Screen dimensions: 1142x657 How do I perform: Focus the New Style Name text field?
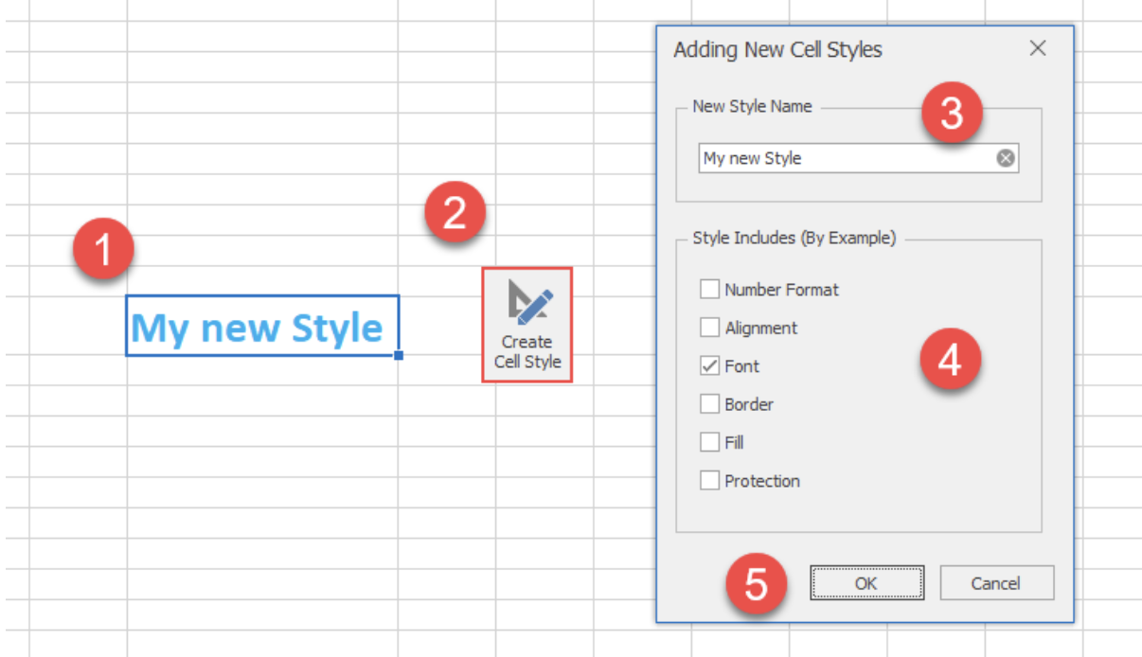pos(859,158)
